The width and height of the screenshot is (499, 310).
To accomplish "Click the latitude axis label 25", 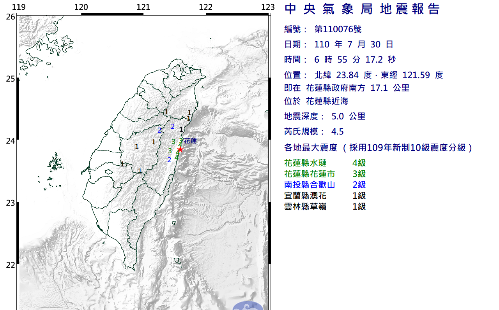I will pyautogui.click(x=11, y=79).
